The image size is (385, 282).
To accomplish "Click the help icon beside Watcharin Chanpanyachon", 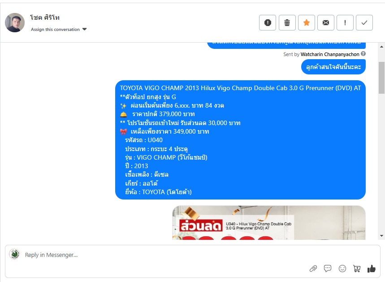I will (x=363, y=53).
